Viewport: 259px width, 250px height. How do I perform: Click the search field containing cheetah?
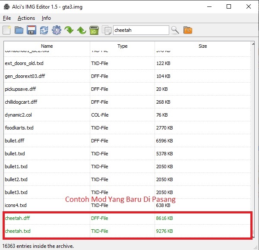[x=141, y=30]
